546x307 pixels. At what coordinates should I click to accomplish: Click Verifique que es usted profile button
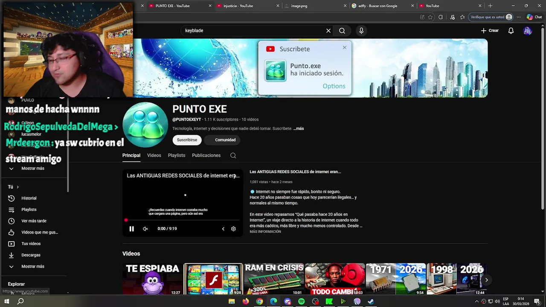point(491,17)
